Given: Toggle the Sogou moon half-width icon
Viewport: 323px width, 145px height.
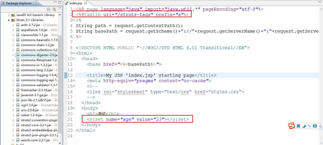Looking at the screenshot, I should tap(304, 126).
